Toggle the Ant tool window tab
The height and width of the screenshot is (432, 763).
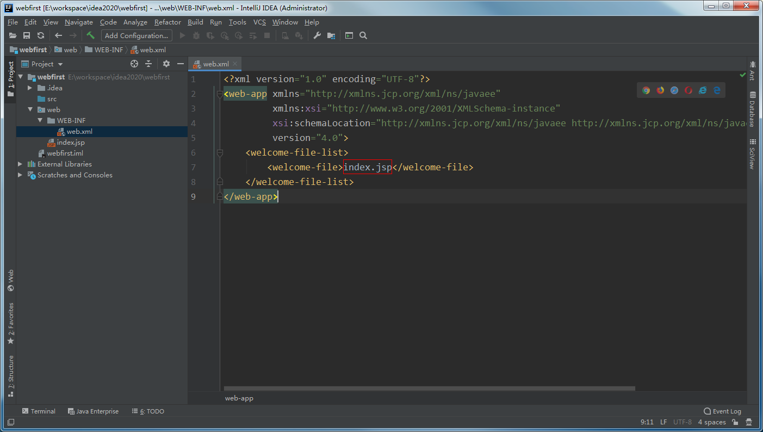click(x=753, y=70)
